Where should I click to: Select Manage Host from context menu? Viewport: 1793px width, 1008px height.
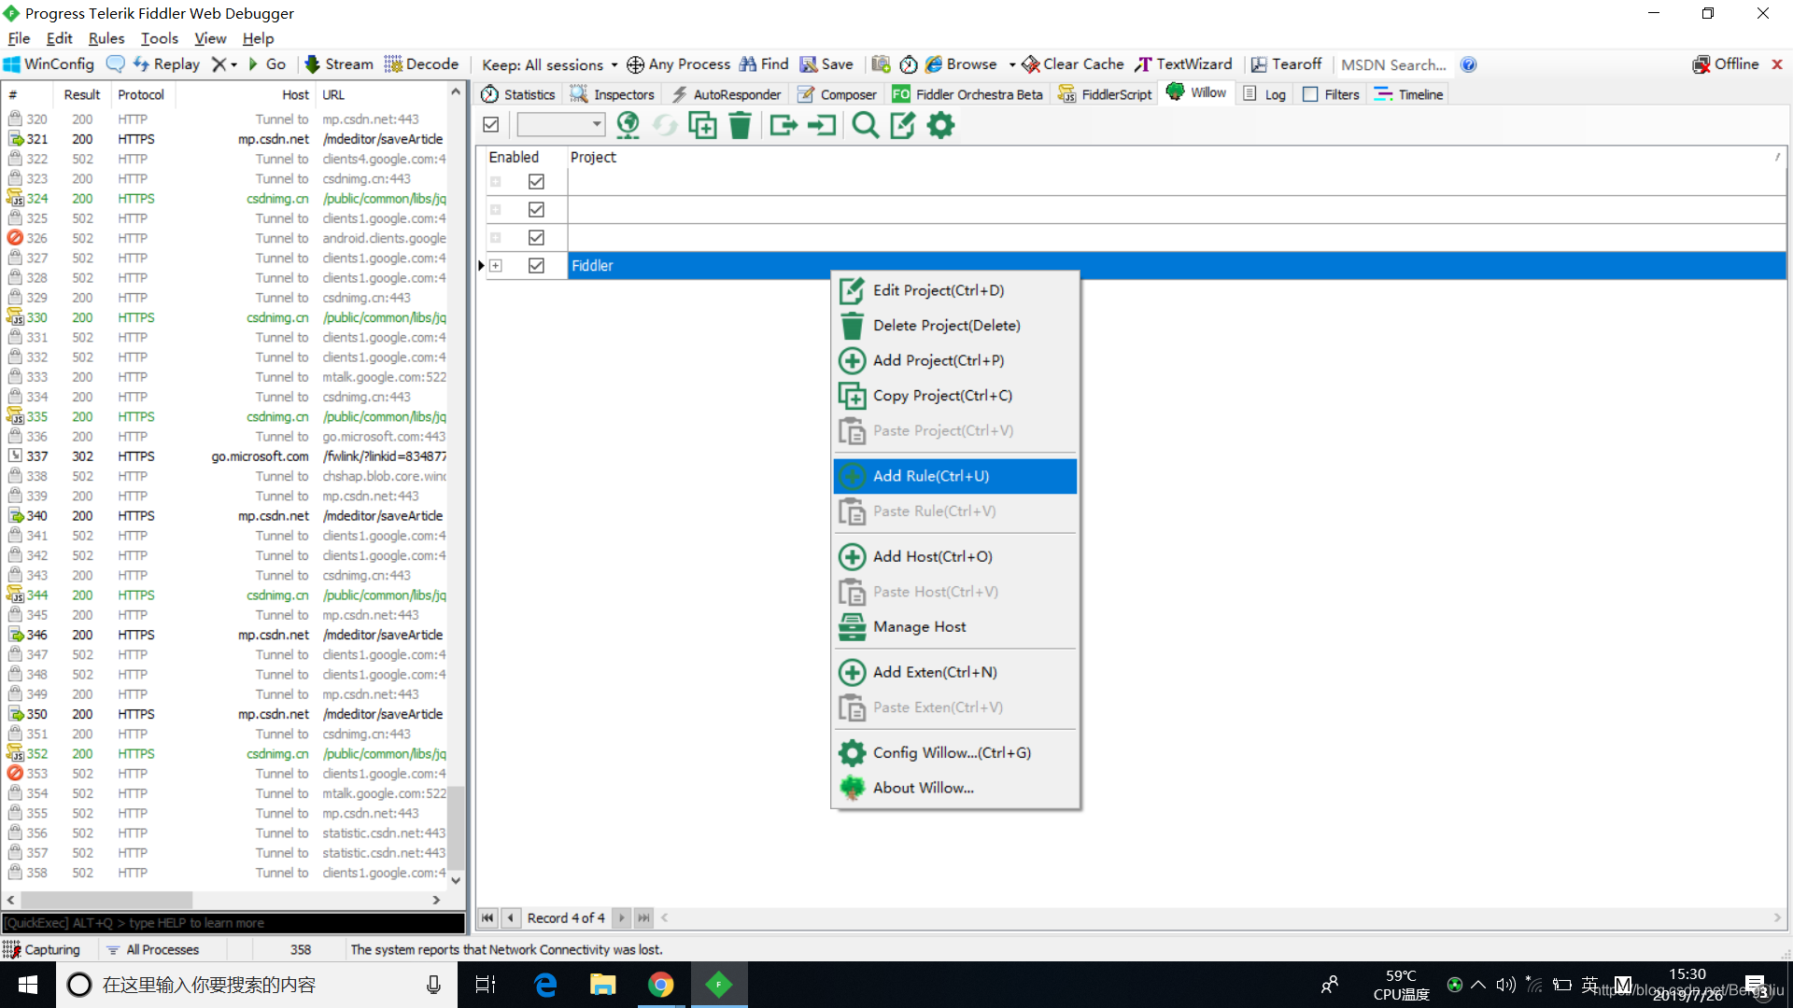click(955, 627)
